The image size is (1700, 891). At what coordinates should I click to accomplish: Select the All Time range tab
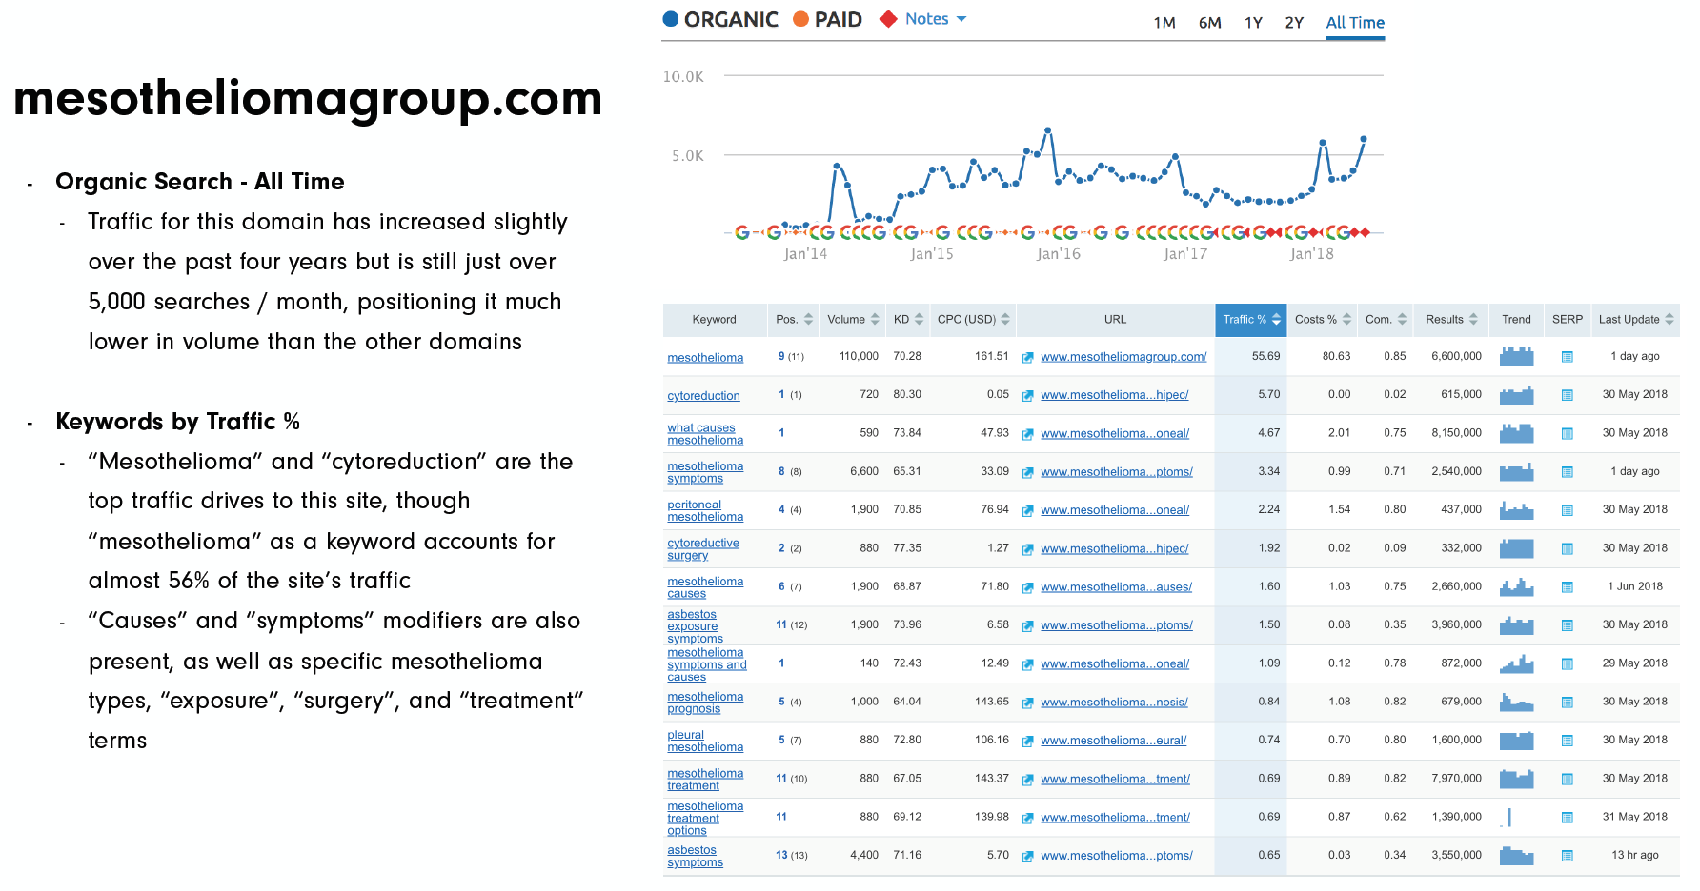pyautogui.click(x=1355, y=23)
